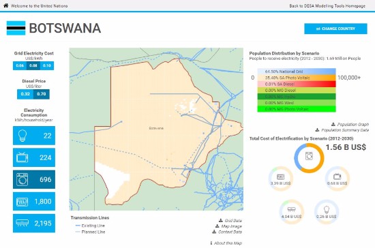Click the TV cost donut 0.68 B US$
Screen dimensions: 375x248
pyautogui.click(x=337, y=179)
